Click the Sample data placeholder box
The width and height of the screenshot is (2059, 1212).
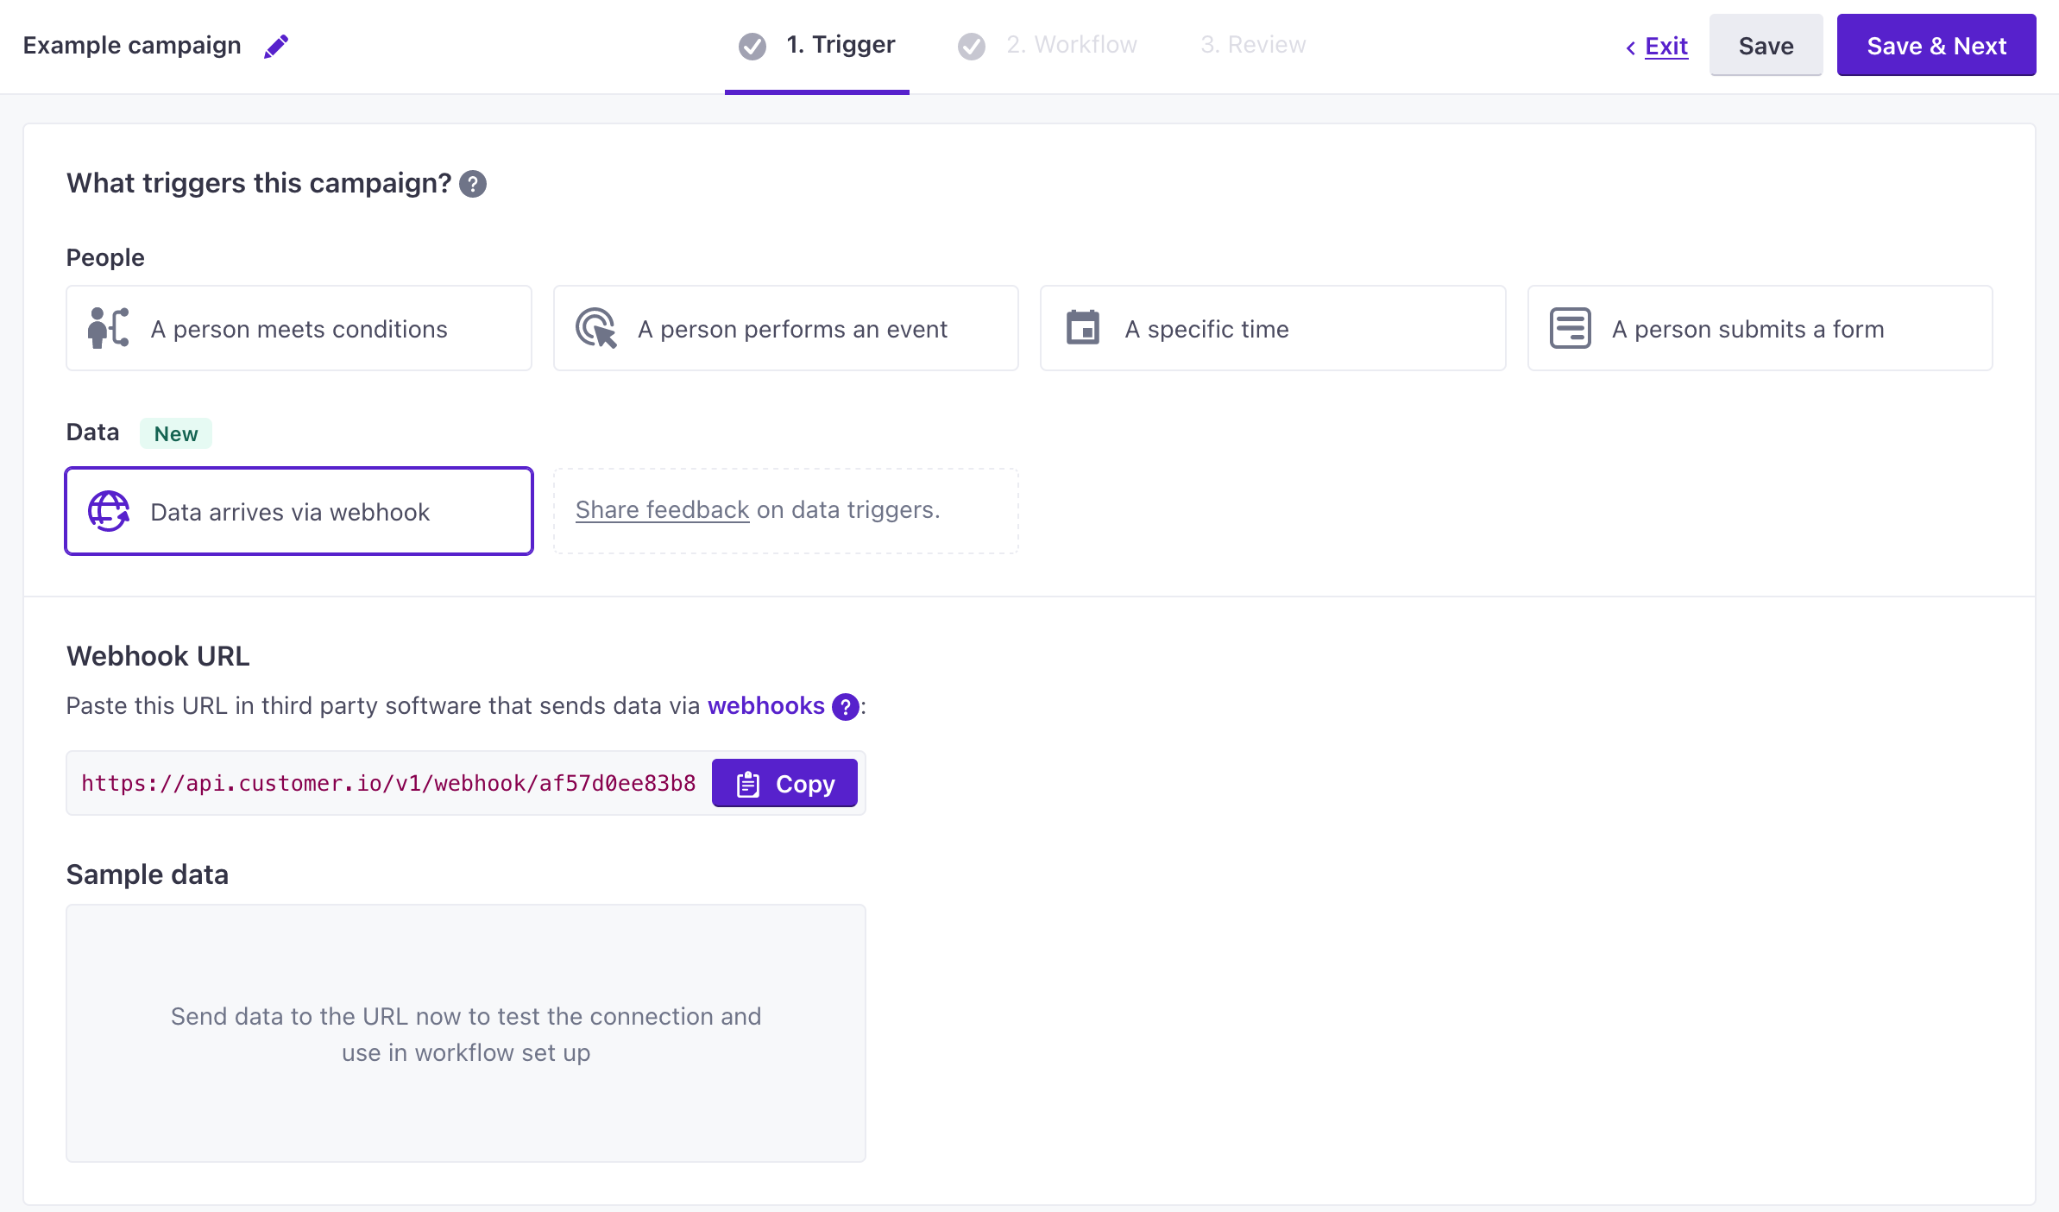pyautogui.click(x=466, y=1033)
